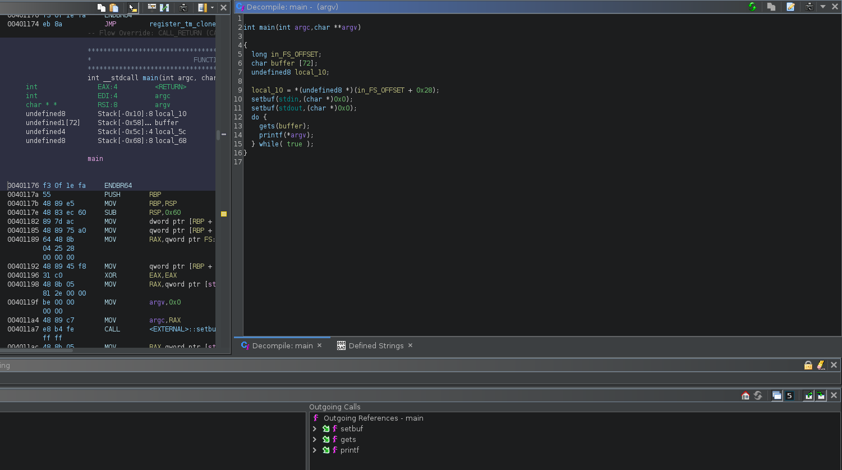842x470 pixels.
Task: Click char buffer [72] declaration
Action: pyautogui.click(x=284, y=63)
